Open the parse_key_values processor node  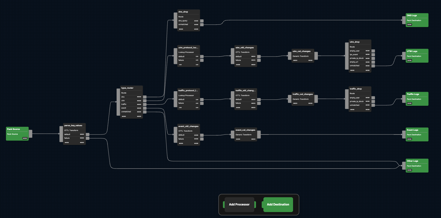click(x=74, y=125)
